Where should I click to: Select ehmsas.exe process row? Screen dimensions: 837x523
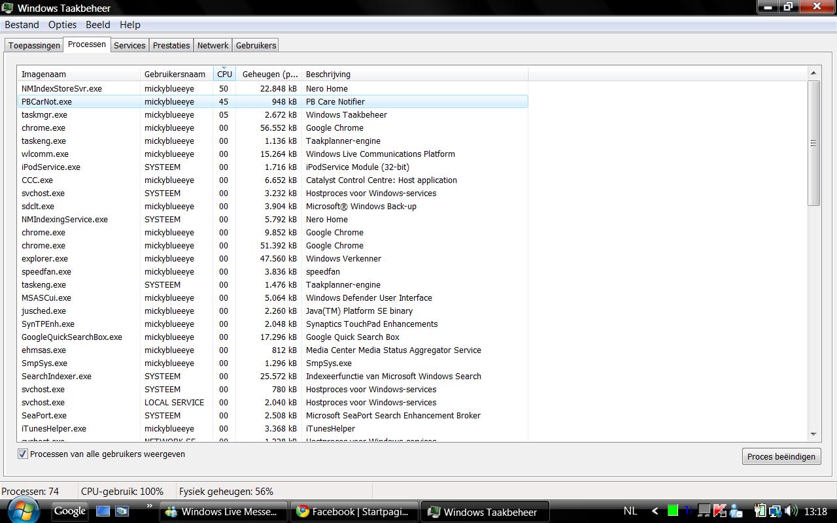(273, 350)
